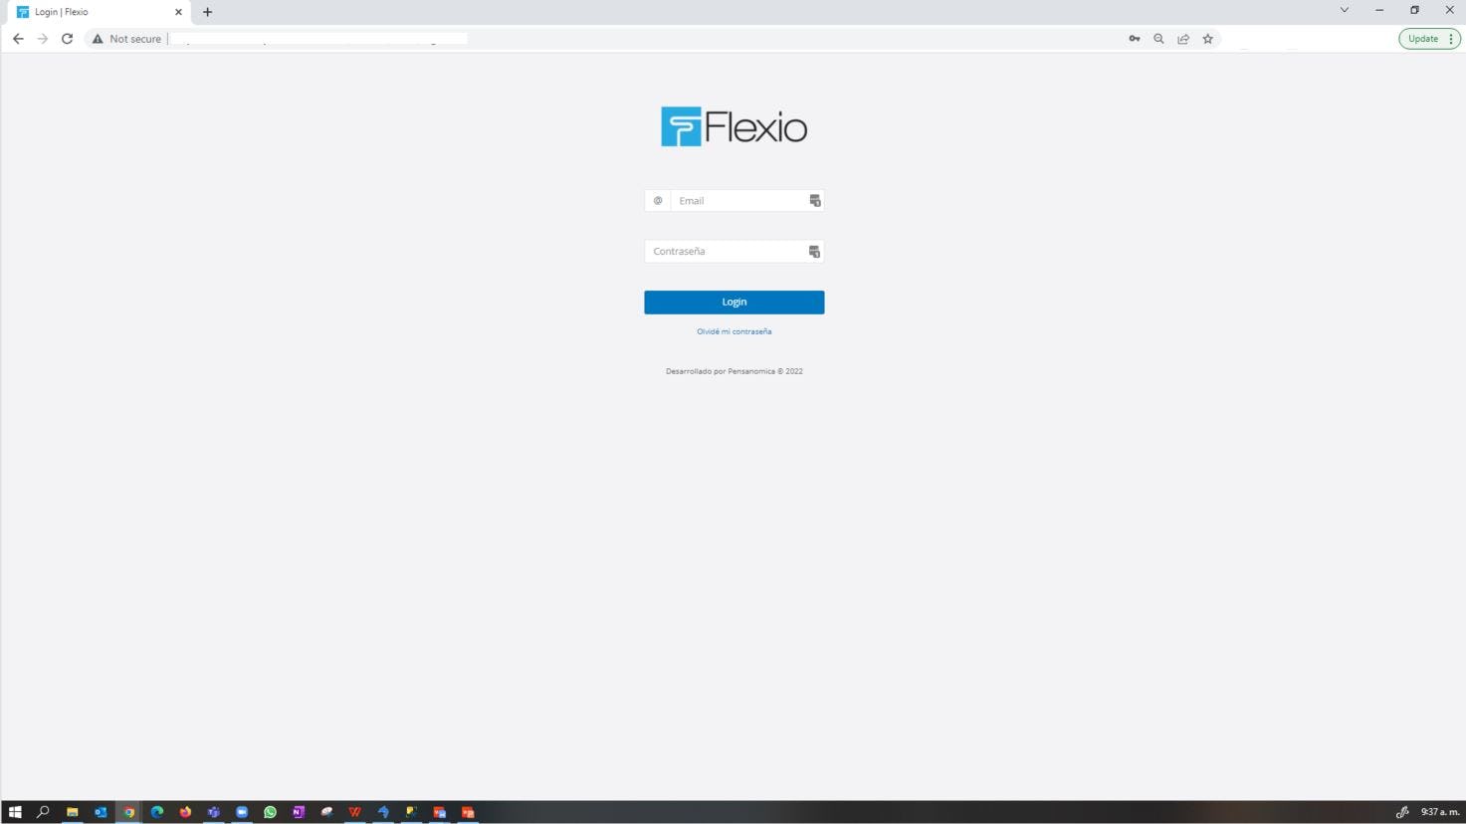Go back using the arrow icon
Screen dimensions: 1466x824
click(18, 38)
